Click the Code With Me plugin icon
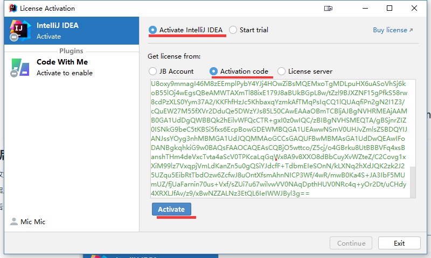The height and width of the screenshot is (258, 431). (x=20, y=67)
